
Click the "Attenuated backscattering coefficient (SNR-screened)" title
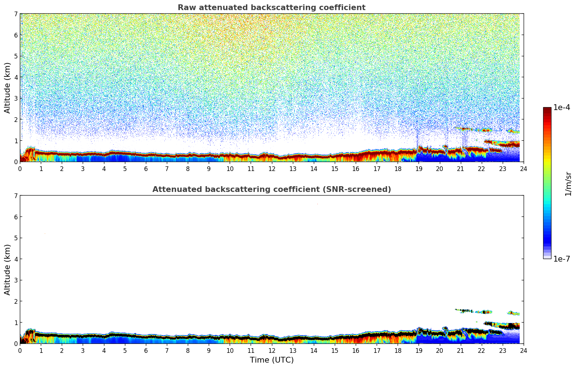coord(271,189)
